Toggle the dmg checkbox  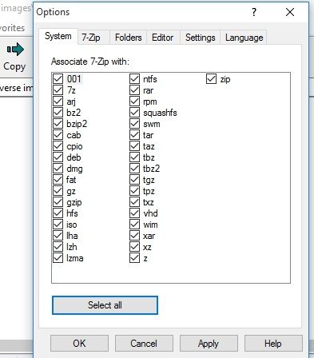point(58,169)
